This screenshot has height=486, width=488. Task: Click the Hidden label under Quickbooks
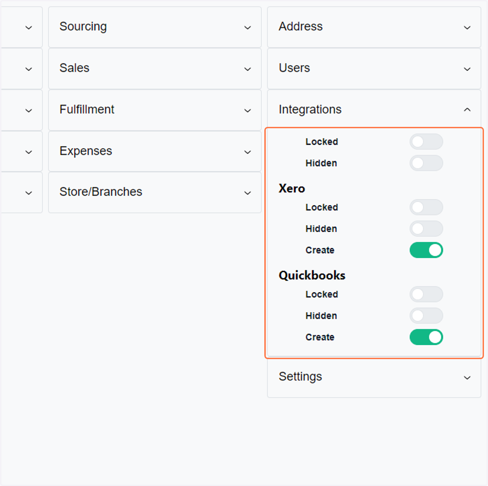321,316
